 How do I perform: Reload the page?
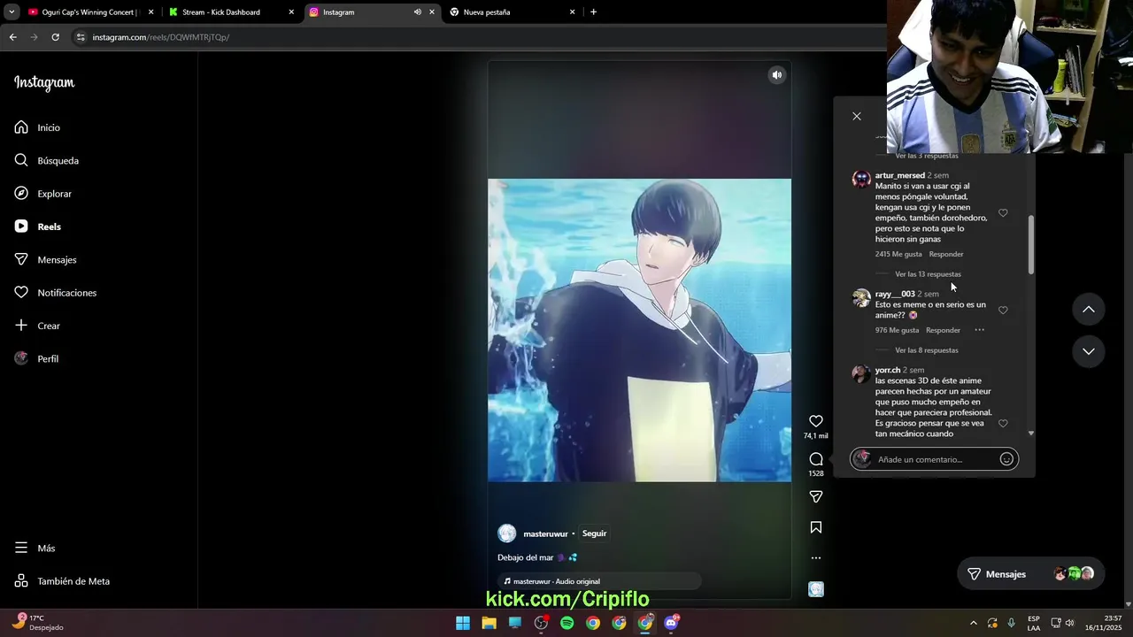(x=55, y=37)
